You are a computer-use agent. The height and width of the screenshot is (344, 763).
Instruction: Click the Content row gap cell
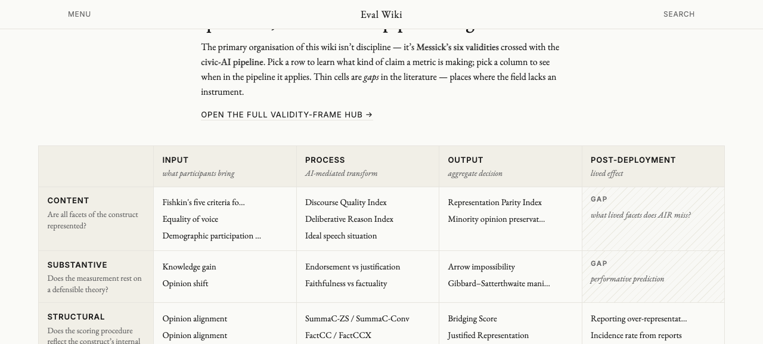pos(653,219)
